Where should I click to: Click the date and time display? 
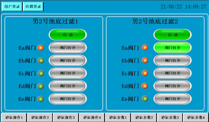(183, 7)
